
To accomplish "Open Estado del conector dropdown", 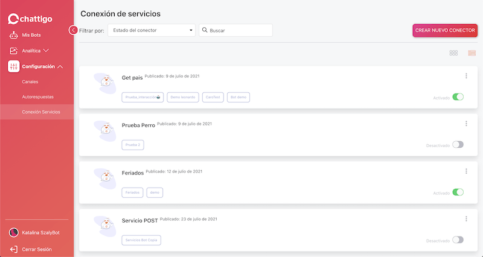I will pyautogui.click(x=152, y=30).
